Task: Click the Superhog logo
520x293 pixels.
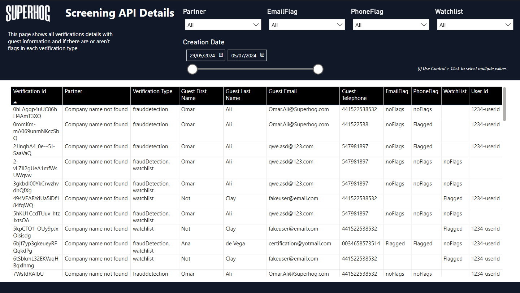Action: (x=28, y=14)
